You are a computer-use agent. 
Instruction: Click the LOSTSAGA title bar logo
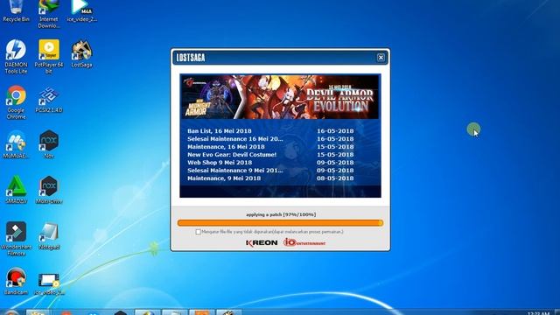pos(191,58)
